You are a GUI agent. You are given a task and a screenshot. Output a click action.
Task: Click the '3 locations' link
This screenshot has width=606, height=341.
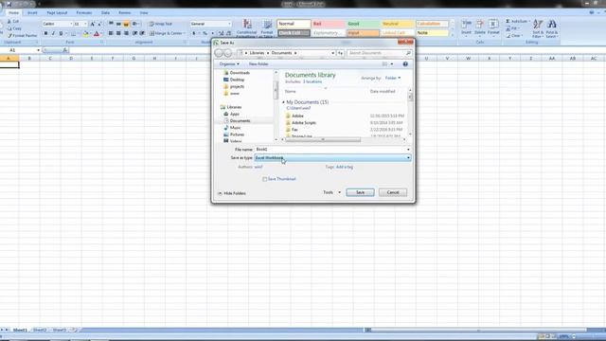(312, 82)
